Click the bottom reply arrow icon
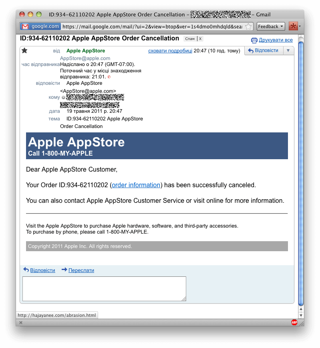Viewport: 320px width, 348px height. tap(26, 270)
